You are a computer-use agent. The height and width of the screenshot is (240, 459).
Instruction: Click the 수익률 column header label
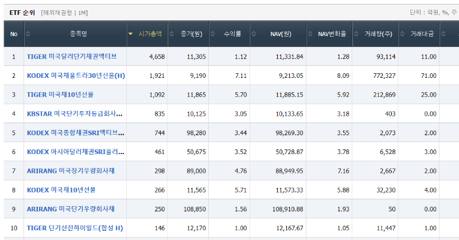pos(232,34)
